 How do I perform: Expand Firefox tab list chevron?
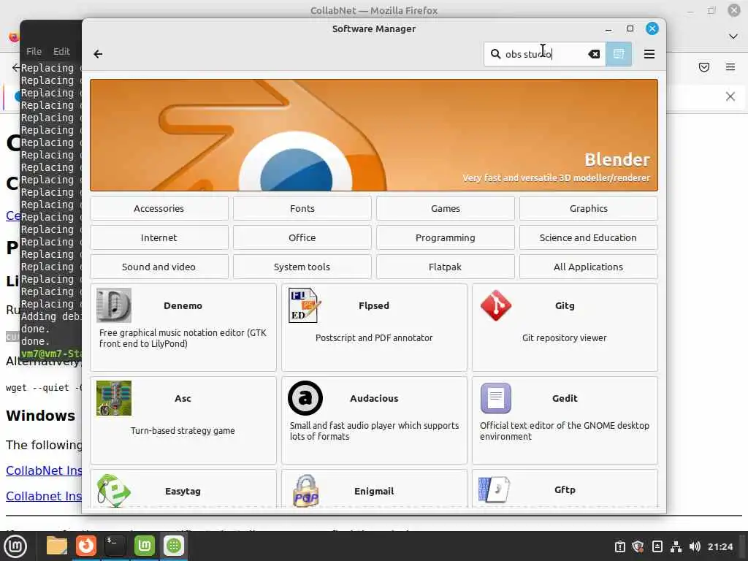[x=733, y=37]
